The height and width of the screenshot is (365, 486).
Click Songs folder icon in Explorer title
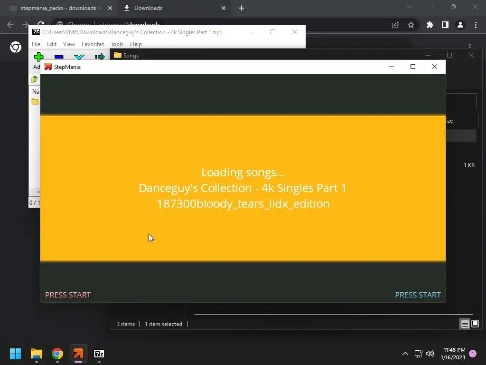point(118,55)
